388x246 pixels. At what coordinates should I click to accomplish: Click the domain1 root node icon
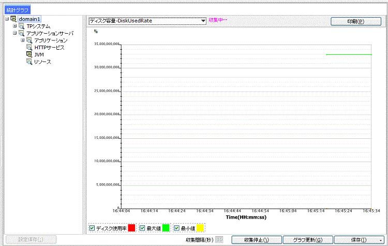click(13, 19)
